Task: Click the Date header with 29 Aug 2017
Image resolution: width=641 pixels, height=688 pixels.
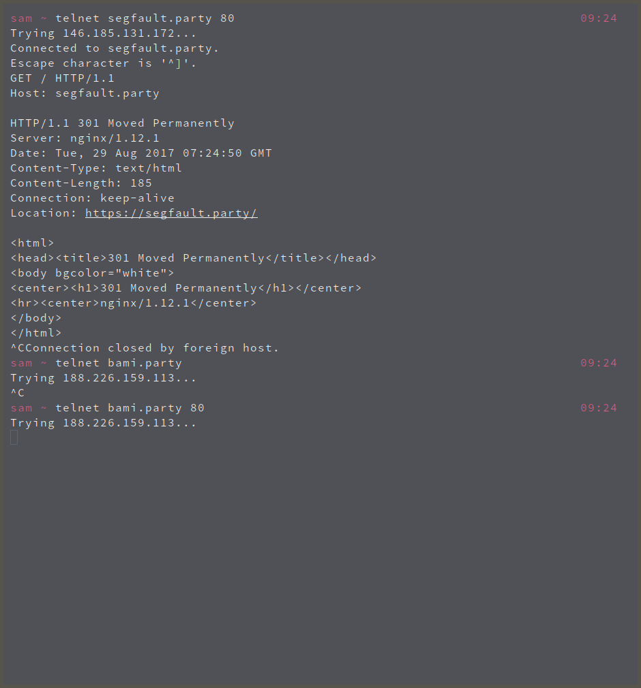Action: 141,153
